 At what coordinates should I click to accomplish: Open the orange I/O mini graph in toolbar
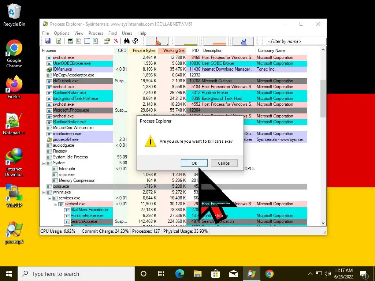tap(215, 41)
